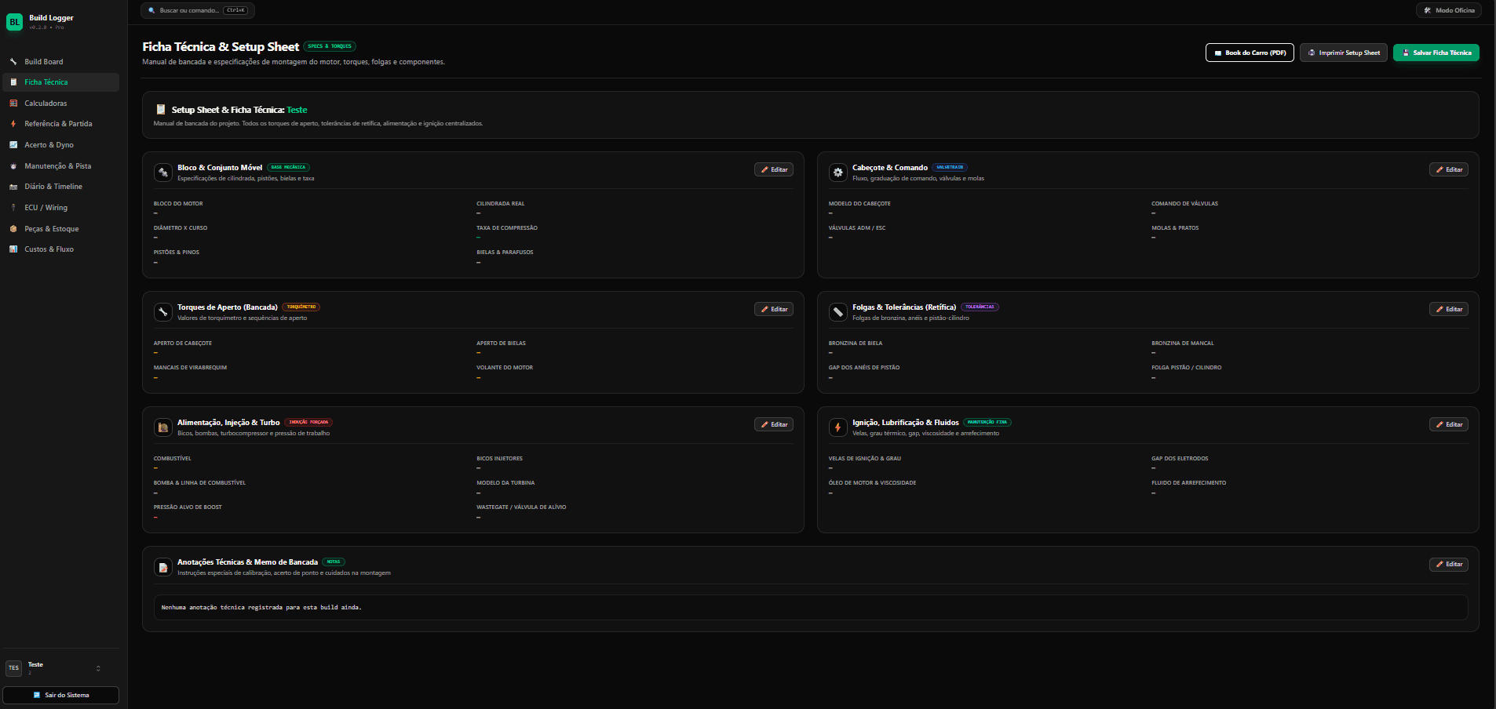Edit the Torques de Aperto card

click(x=774, y=309)
